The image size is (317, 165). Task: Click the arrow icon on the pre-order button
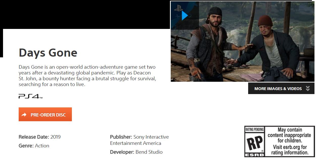24,115
